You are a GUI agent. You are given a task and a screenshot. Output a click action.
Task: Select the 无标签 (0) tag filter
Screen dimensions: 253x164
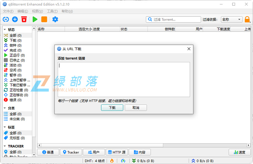pos(18,138)
